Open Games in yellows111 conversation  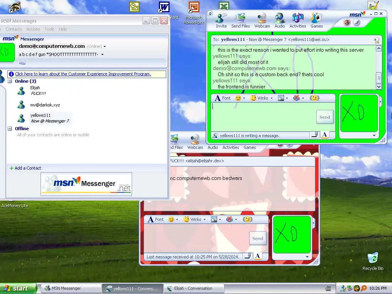pos(317,21)
